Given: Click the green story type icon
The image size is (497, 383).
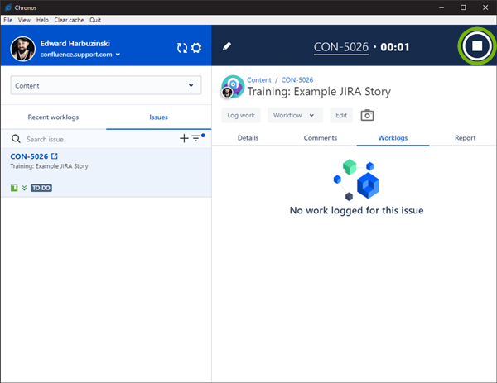Looking at the screenshot, I should pos(14,188).
